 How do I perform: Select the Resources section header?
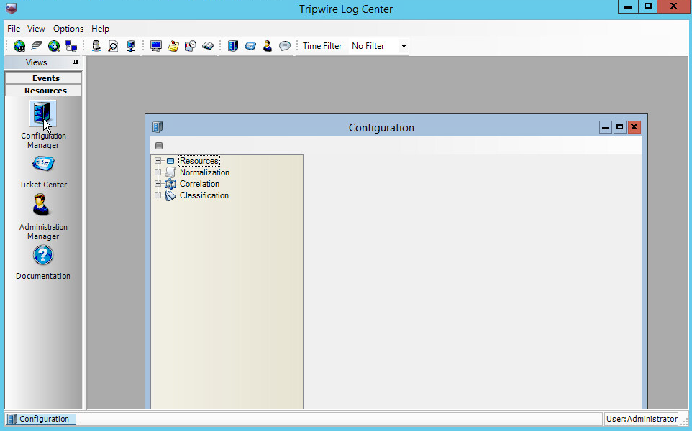pos(45,91)
